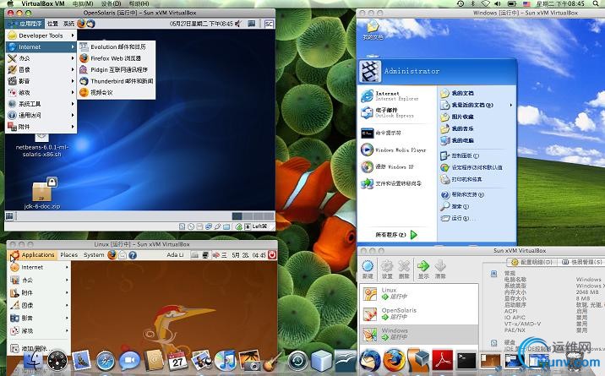
Task: Select the Windows VM in the VirtualBox list
Action: point(418,334)
